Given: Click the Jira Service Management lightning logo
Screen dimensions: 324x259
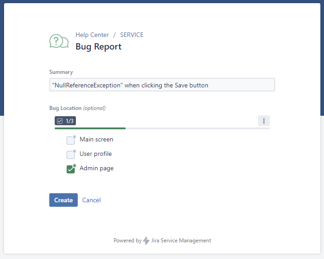Looking at the screenshot, I should point(146,241).
